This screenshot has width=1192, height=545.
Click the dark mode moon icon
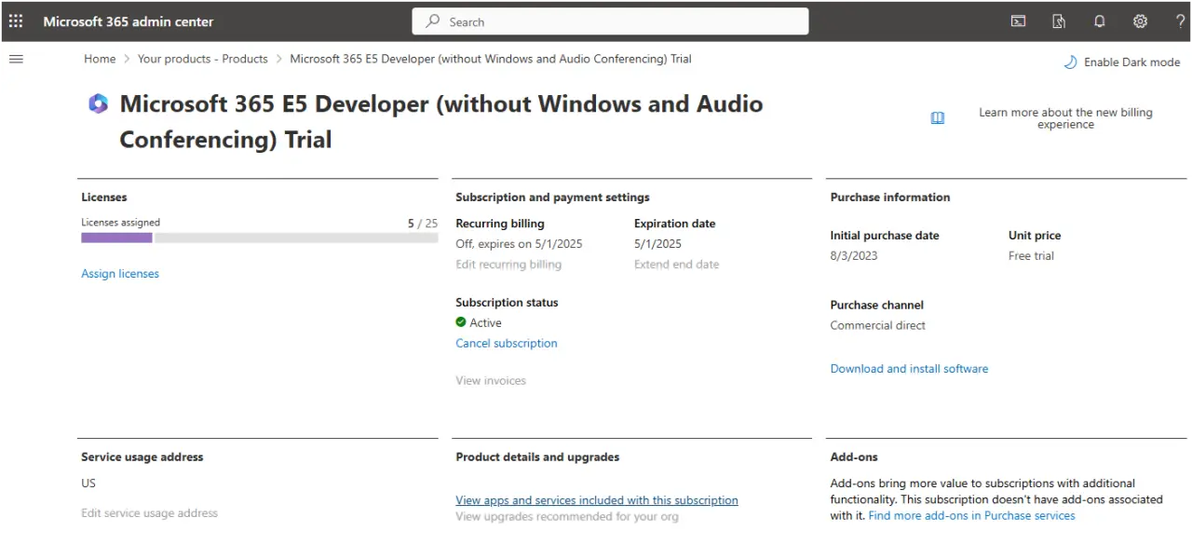(1070, 62)
